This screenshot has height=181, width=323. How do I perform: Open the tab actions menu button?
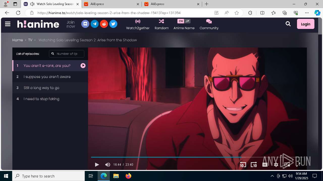(15, 4)
